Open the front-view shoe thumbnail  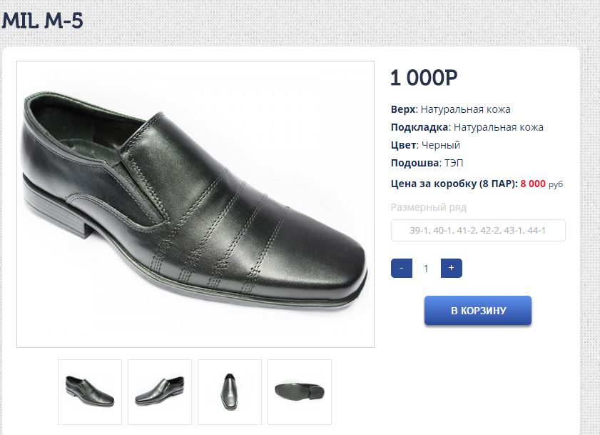click(230, 391)
